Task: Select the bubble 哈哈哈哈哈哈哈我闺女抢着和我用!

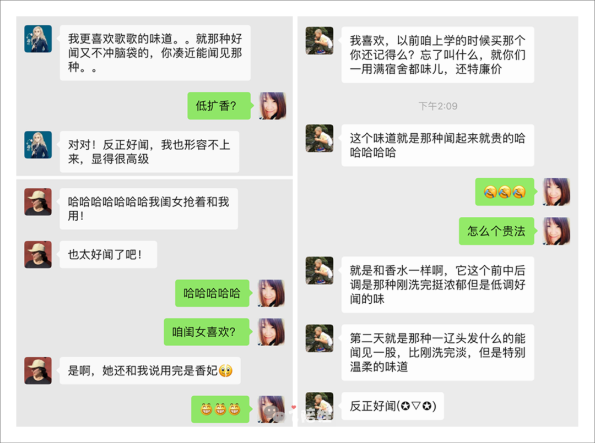Action: (149, 209)
